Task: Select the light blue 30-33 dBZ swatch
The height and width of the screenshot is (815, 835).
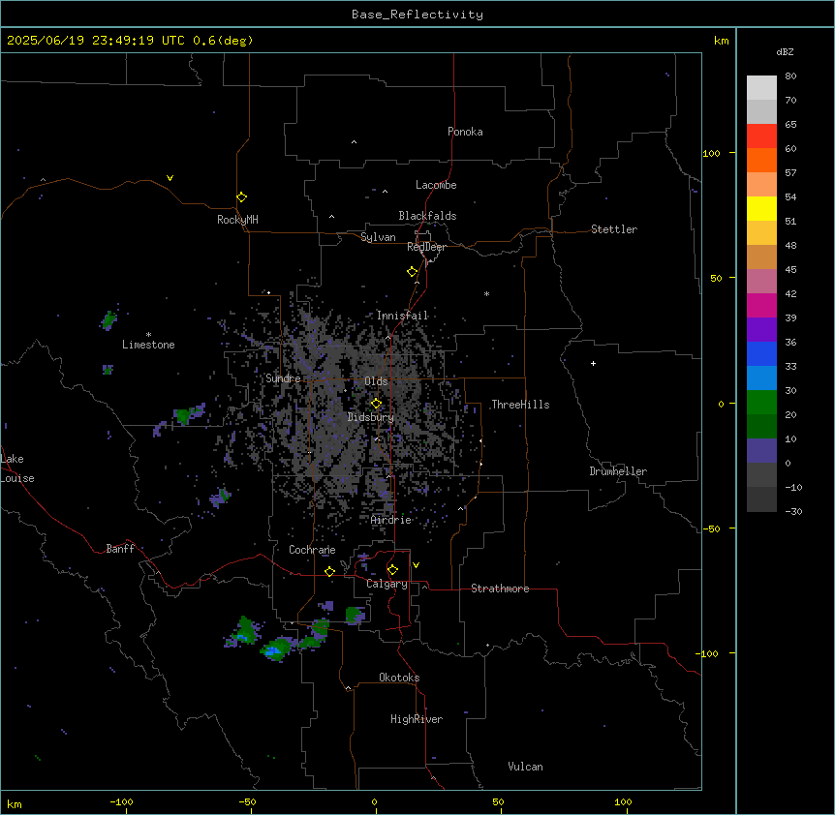Action: 761,378
